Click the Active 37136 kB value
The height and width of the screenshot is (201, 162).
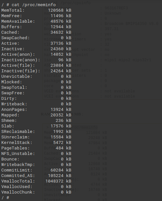point(61,43)
